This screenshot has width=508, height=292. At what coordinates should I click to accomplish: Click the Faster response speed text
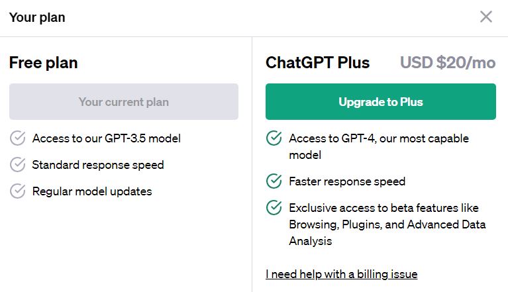(347, 181)
